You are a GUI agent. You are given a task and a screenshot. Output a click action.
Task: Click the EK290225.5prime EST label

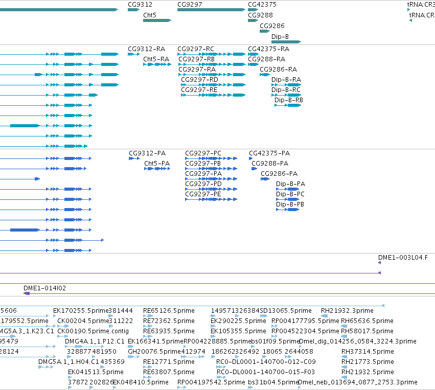238,321
